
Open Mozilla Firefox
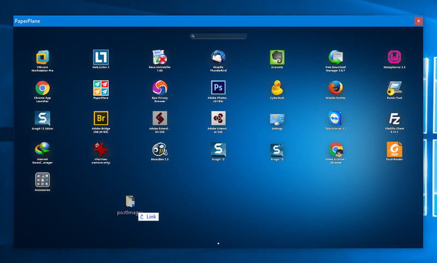point(336,88)
